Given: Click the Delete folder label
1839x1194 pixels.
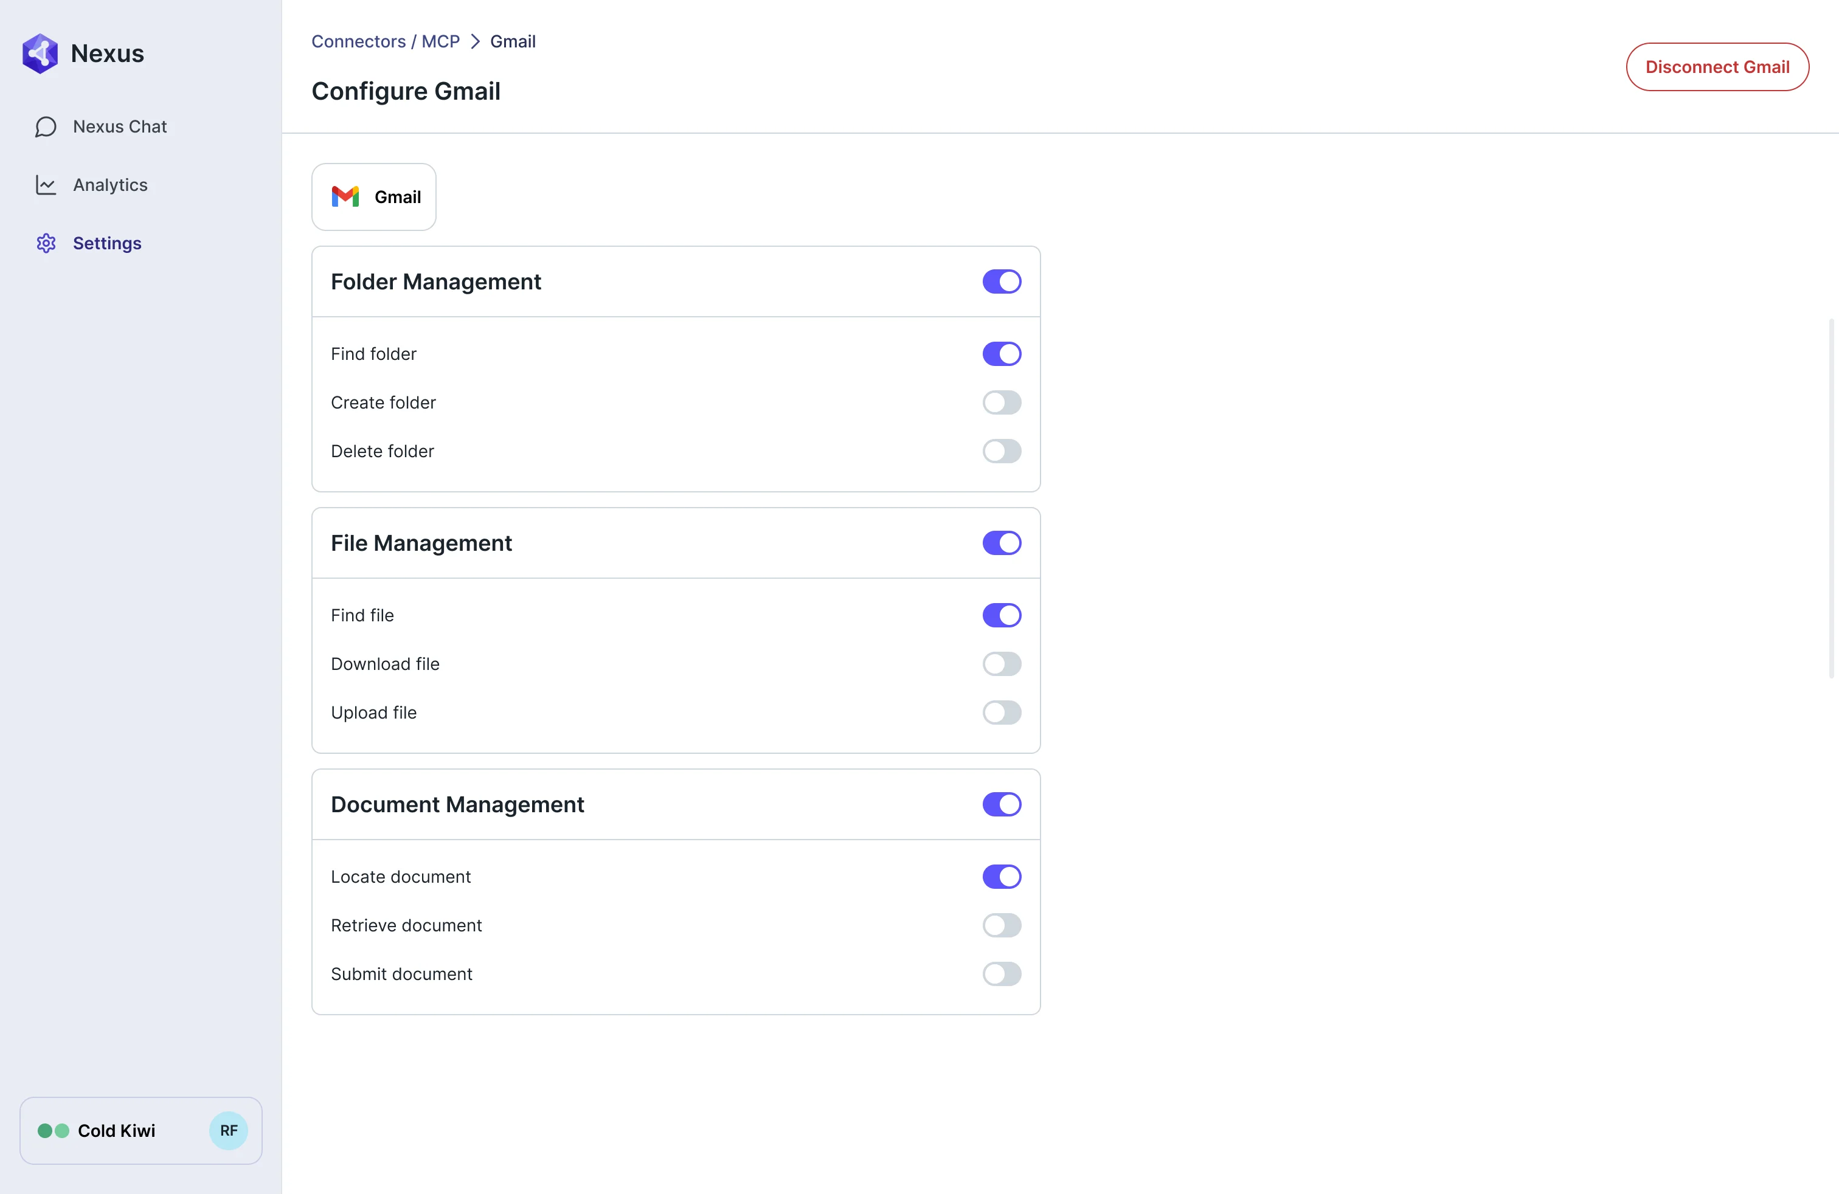Looking at the screenshot, I should click(x=383, y=451).
